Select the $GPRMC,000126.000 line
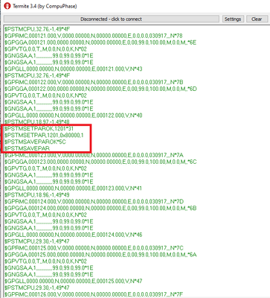This screenshot has width=270, height=298. point(94,294)
